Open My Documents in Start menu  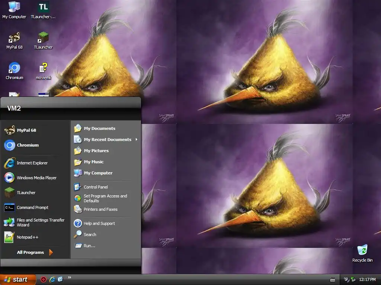[106, 128]
